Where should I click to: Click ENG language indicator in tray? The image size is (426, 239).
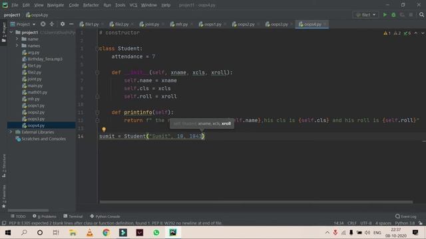(377, 232)
